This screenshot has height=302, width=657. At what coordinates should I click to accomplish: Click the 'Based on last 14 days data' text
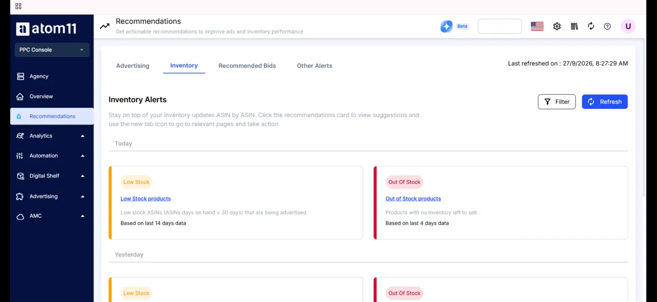[x=153, y=223]
